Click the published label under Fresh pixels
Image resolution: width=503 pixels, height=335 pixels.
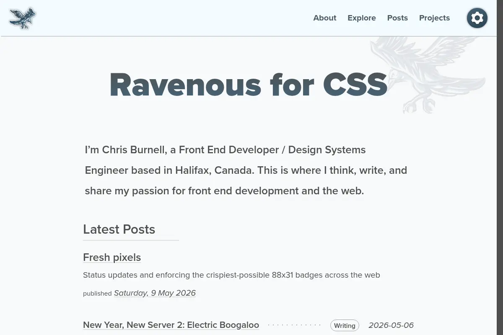(x=97, y=294)
